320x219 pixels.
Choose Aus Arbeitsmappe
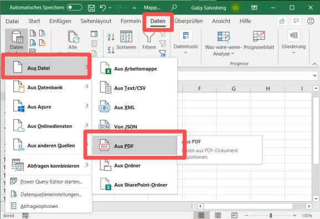[x=135, y=69]
